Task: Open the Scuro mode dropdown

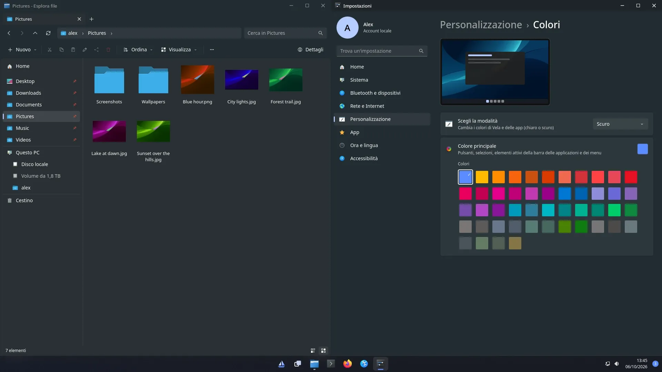Action: coord(620,124)
